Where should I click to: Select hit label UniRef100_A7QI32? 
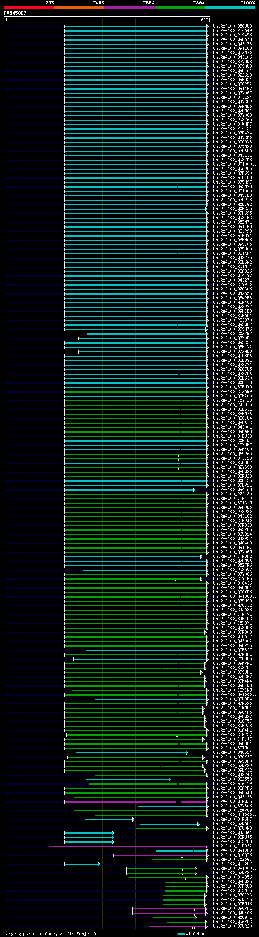click(232, 605)
